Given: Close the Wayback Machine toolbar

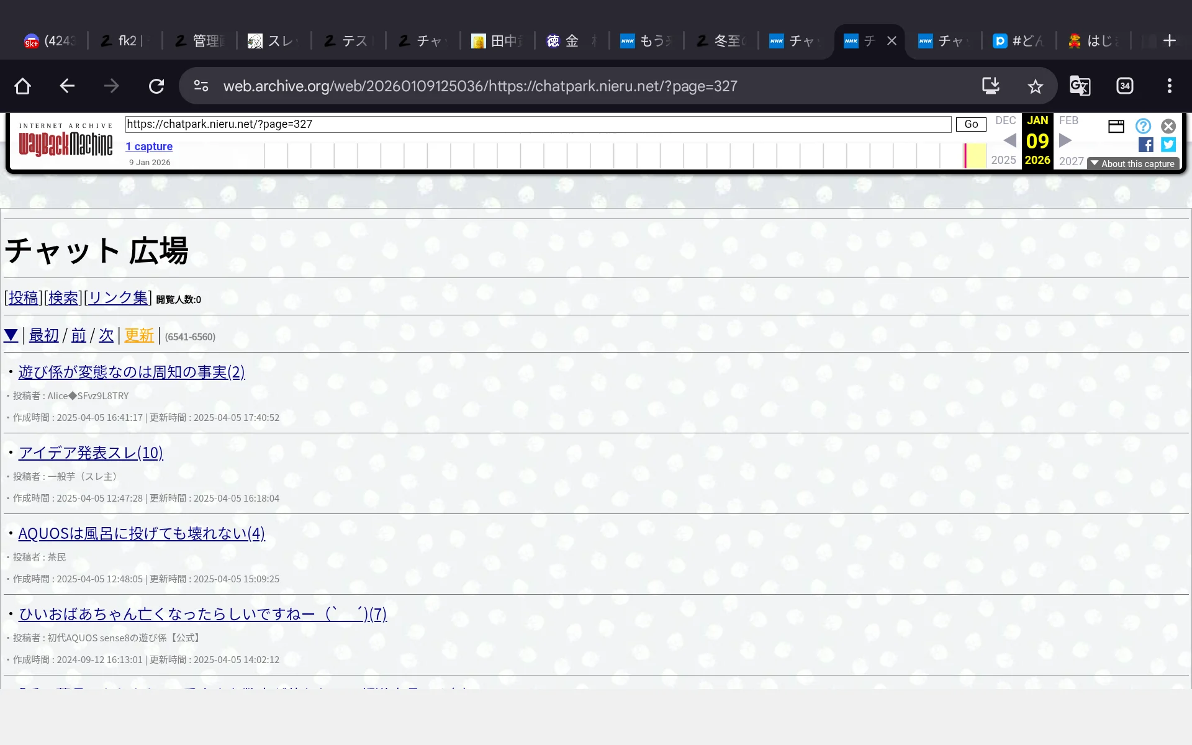Looking at the screenshot, I should [1168, 126].
